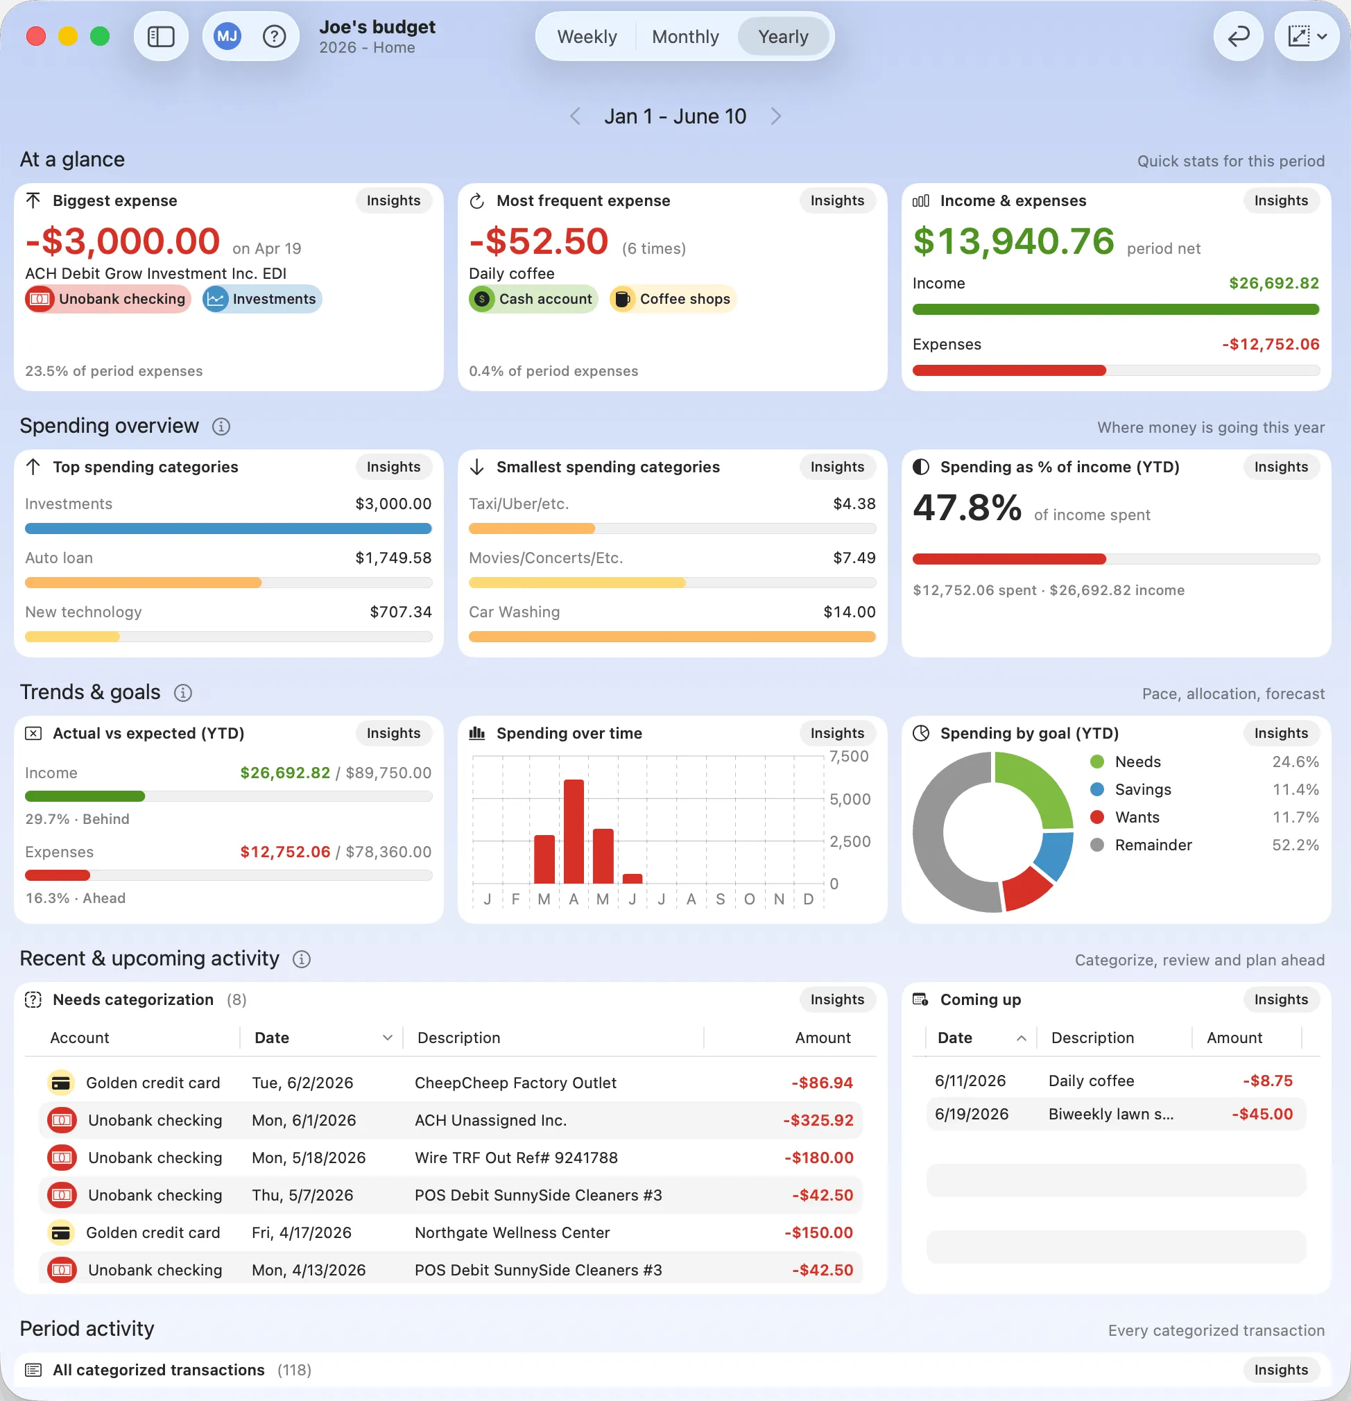Select the ACH Unassigned Inc. transaction
The width and height of the screenshot is (1351, 1401).
(x=450, y=1121)
